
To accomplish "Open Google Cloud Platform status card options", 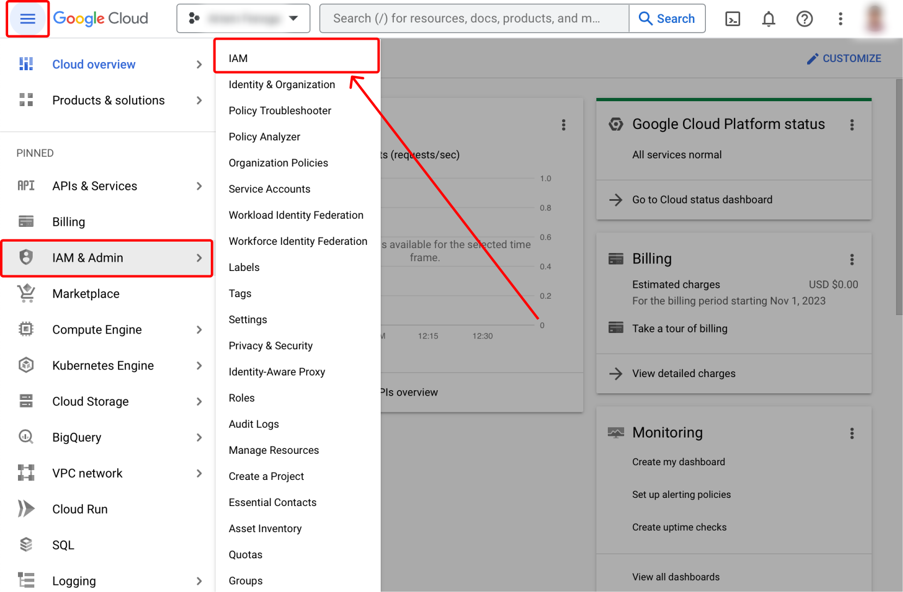I will coord(852,125).
